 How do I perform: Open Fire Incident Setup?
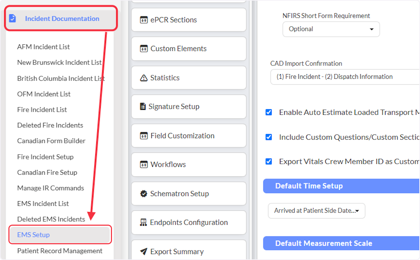click(45, 157)
